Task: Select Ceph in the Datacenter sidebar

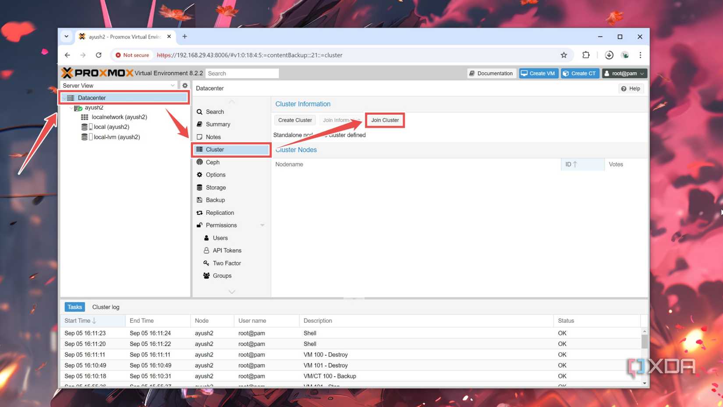Action: pos(212,162)
